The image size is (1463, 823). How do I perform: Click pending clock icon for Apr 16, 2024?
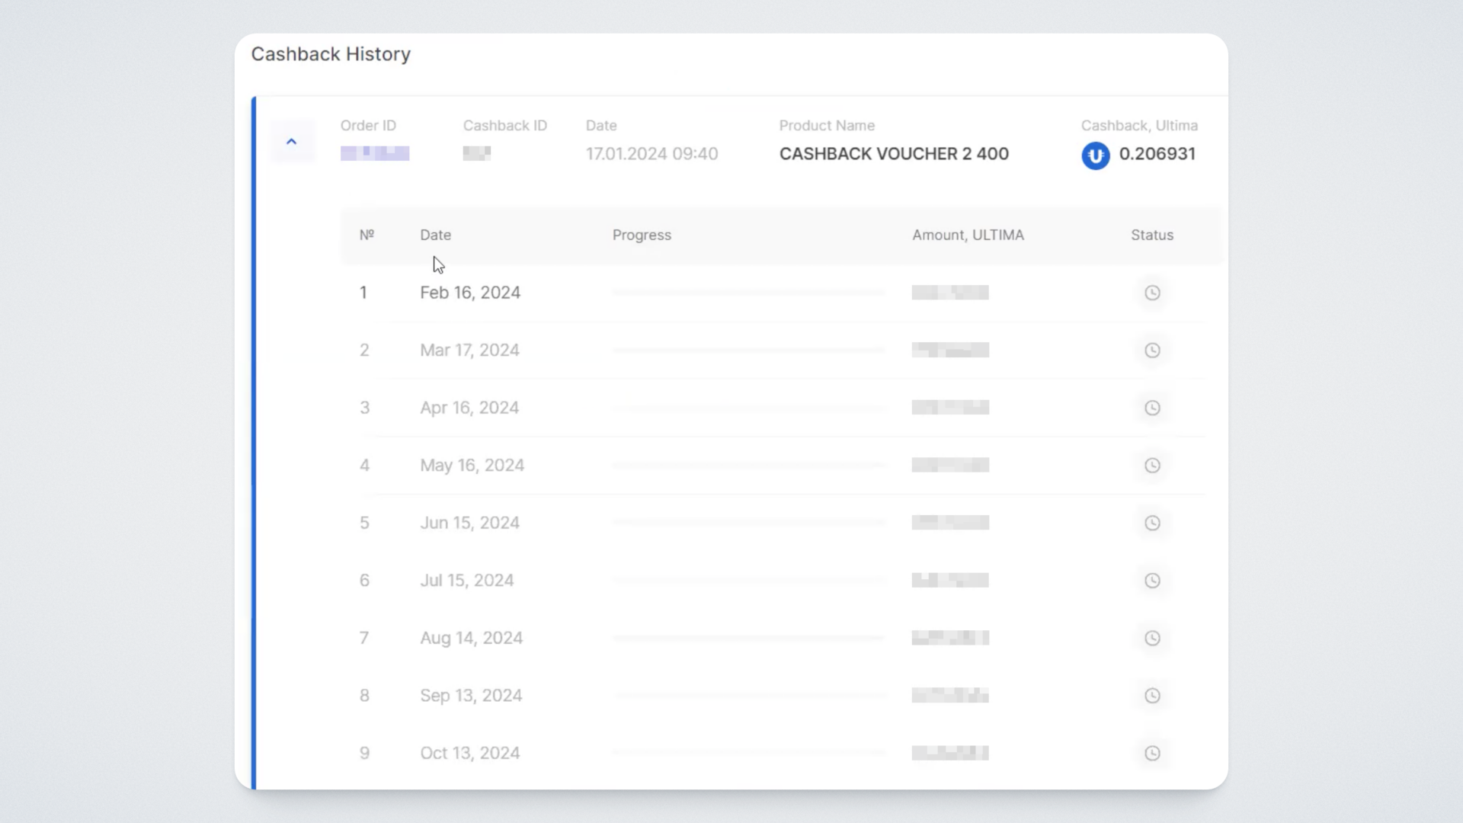click(1152, 408)
